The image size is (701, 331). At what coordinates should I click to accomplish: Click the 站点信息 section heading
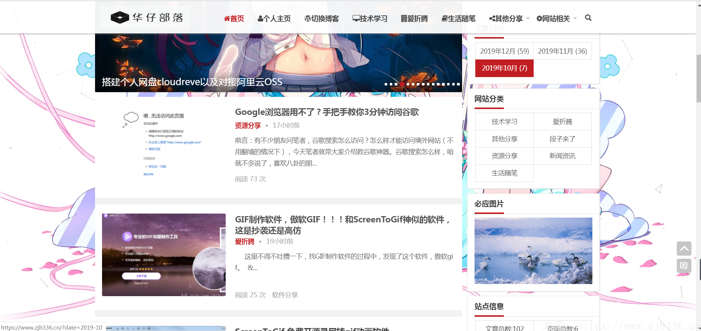(x=489, y=306)
